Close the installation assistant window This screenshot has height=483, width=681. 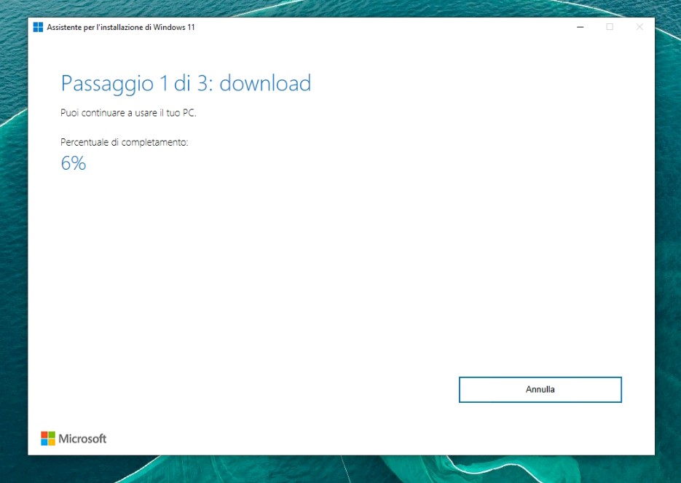[639, 27]
